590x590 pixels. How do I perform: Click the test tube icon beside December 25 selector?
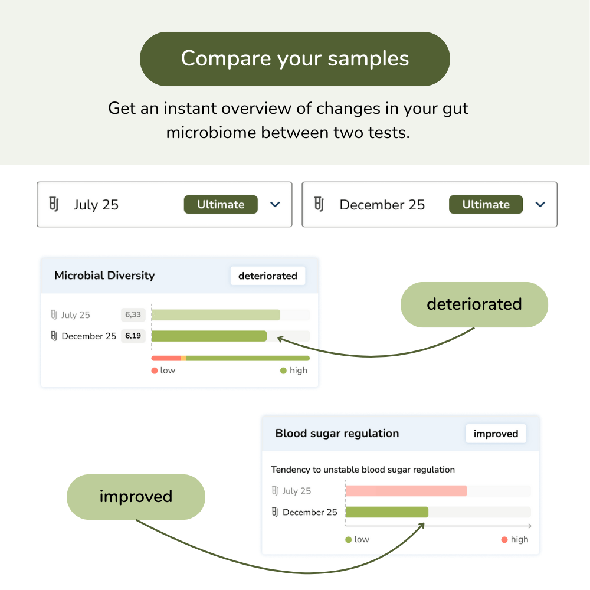(x=319, y=205)
